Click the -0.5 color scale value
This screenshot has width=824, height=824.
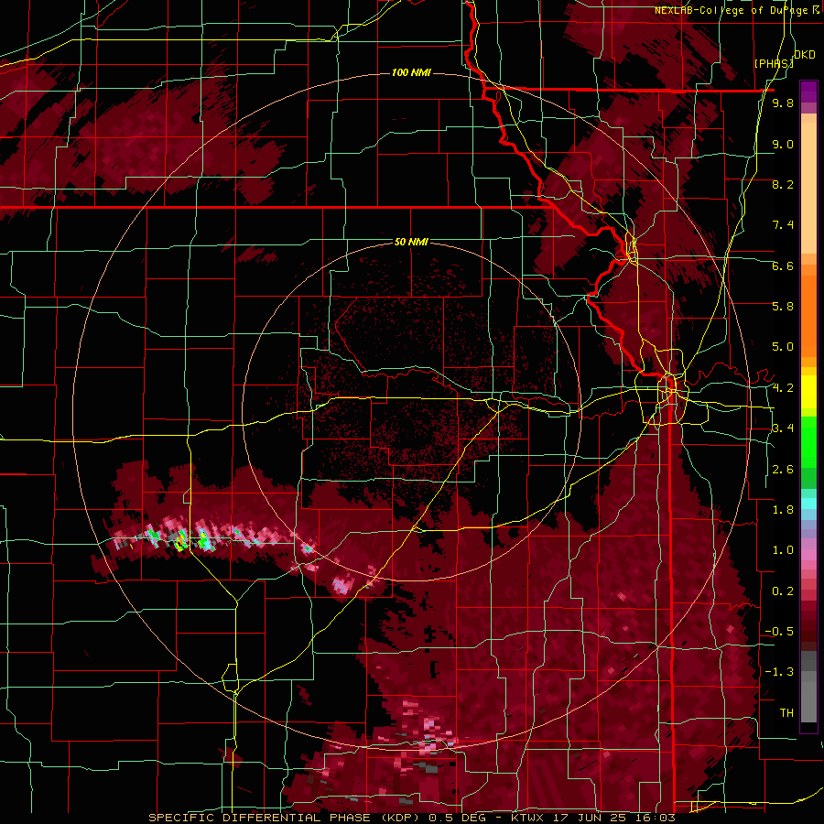click(779, 632)
